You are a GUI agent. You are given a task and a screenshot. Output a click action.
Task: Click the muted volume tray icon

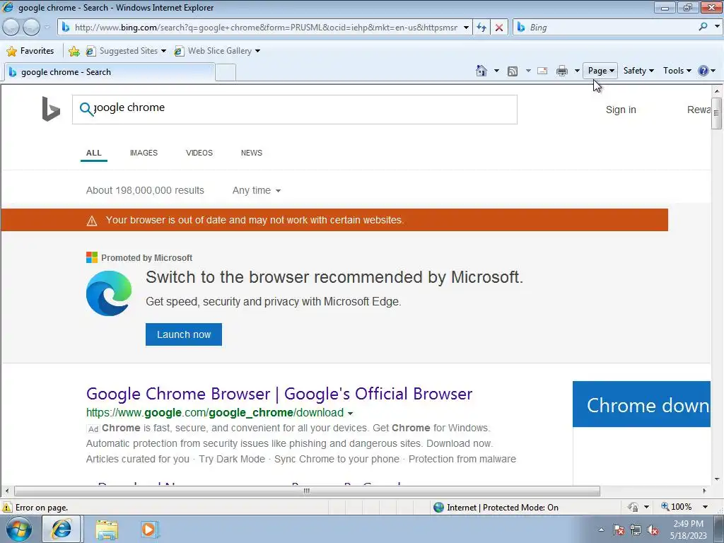pyautogui.click(x=653, y=530)
